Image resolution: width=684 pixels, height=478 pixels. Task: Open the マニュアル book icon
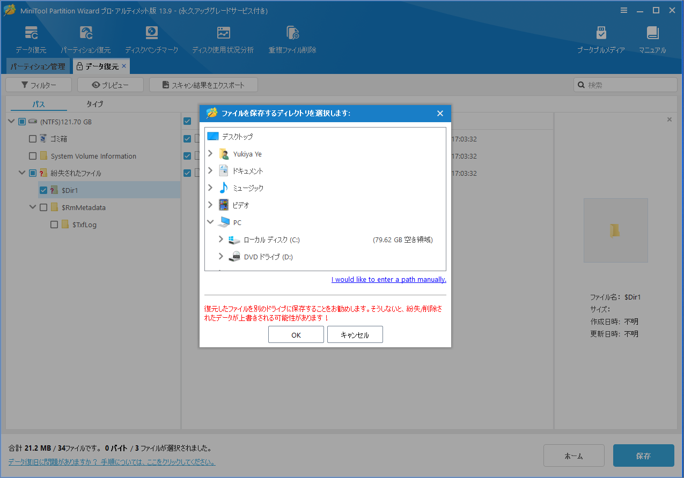pyautogui.click(x=652, y=40)
